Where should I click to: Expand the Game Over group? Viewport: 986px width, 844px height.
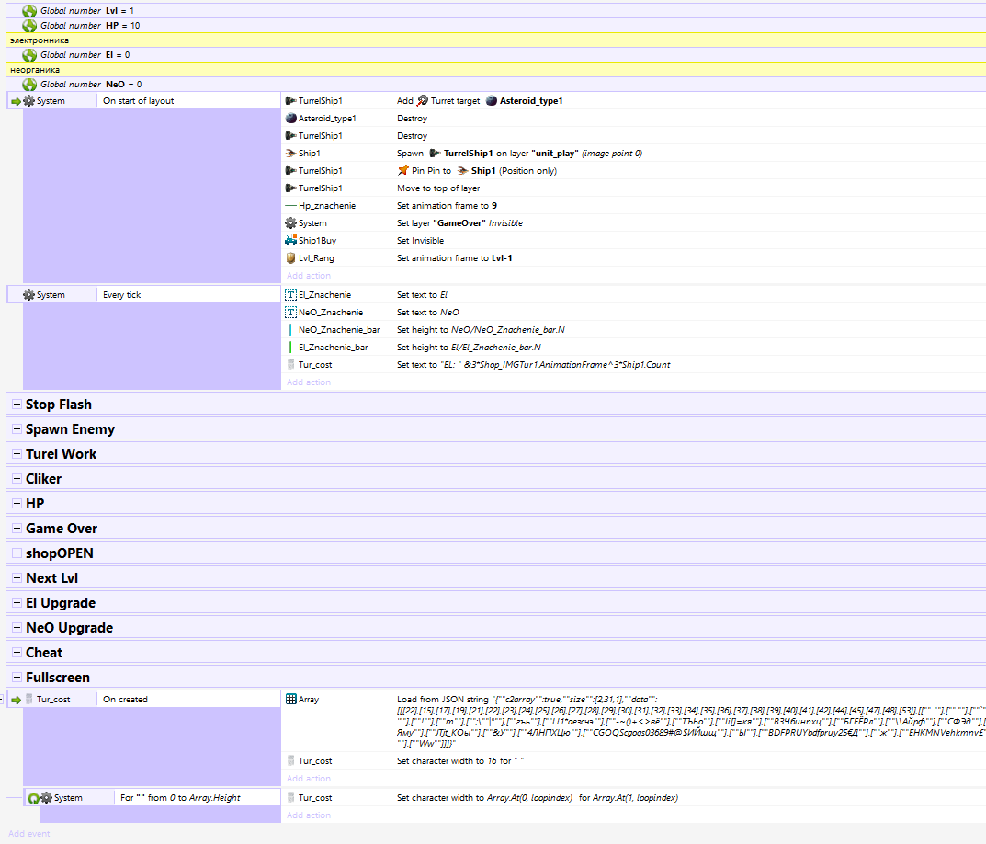pos(17,529)
